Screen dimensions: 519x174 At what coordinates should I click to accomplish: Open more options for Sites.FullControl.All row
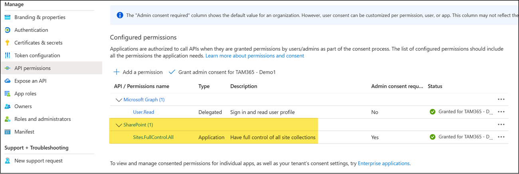[501, 137]
